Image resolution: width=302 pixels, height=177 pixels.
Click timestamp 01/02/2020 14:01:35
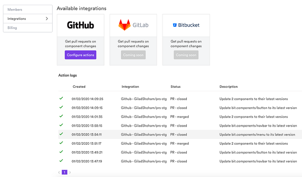[87, 117]
